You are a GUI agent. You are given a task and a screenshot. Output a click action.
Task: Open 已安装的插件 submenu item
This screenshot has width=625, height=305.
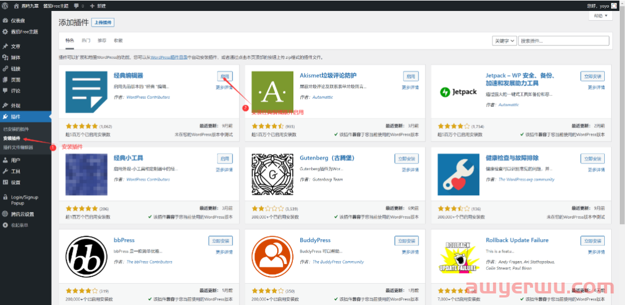tap(16, 129)
